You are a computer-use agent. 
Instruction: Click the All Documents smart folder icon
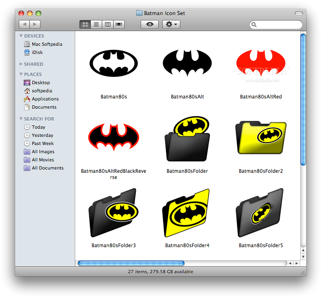pyautogui.click(x=27, y=168)
